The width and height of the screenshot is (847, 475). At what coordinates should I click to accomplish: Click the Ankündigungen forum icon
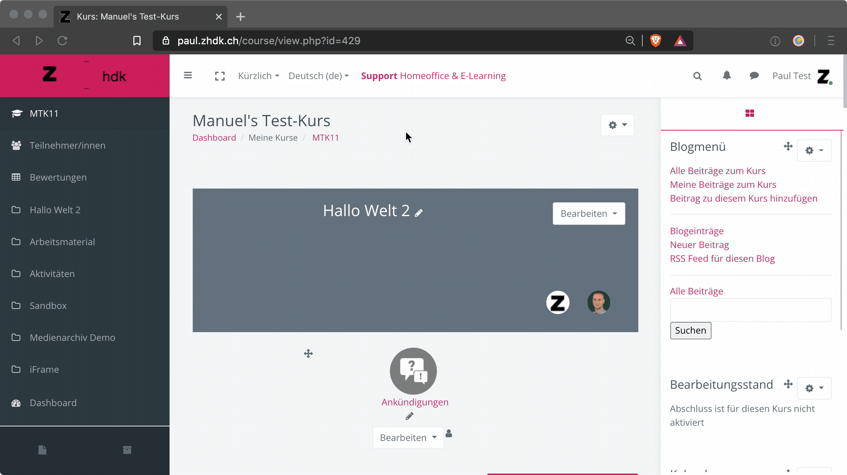tap(413, 371)
